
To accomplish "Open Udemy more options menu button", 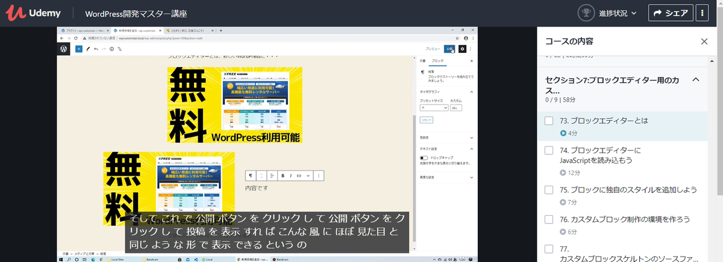I will pyautogui.click(x=703, y=13).
